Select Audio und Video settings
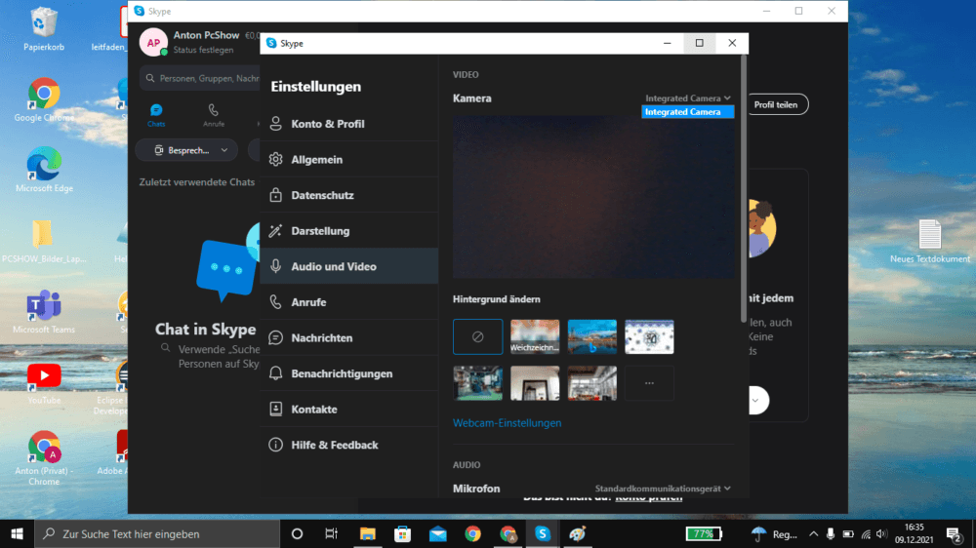 349,266
